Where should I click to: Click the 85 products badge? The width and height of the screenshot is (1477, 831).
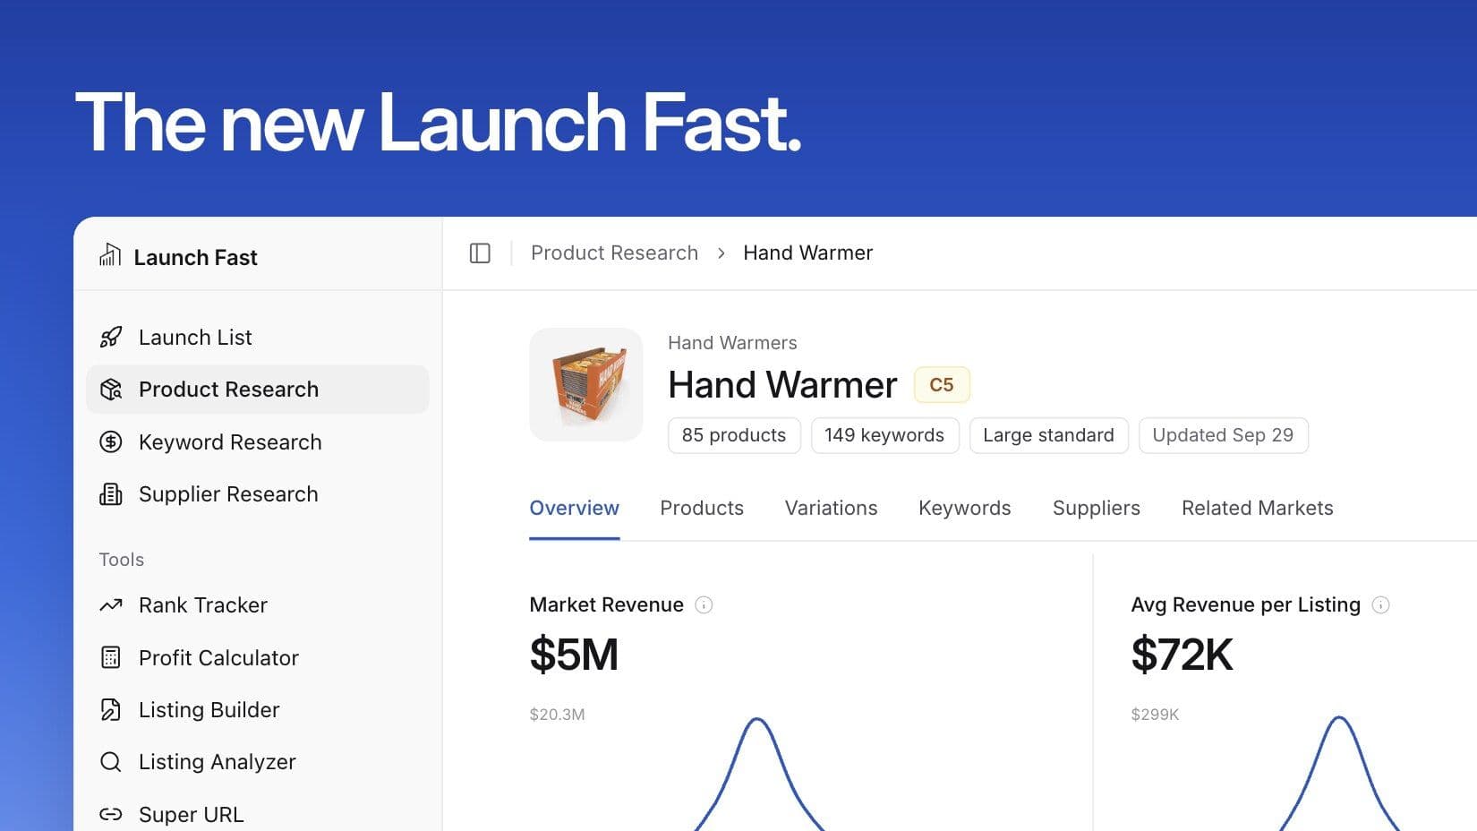734,435
